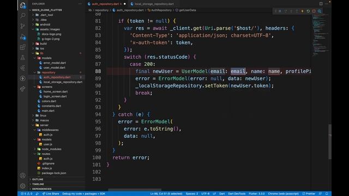Click the feedback icon in status bar

(320, 194)
